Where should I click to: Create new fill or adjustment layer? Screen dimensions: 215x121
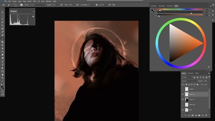(x=196, y=115)
